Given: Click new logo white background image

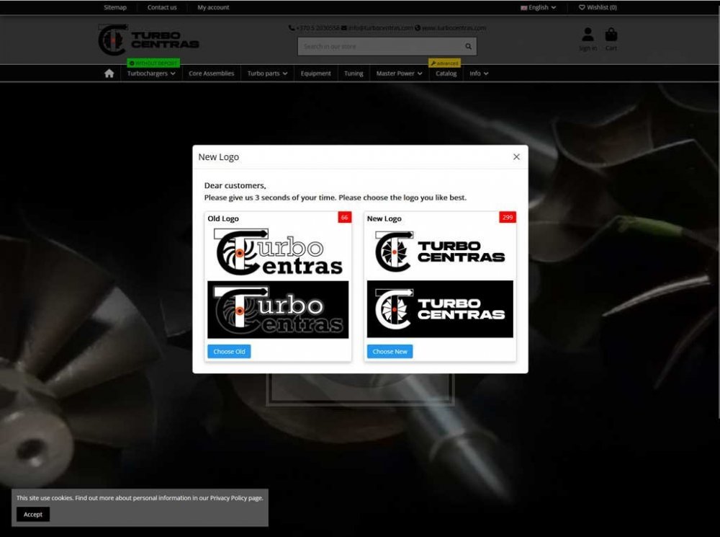Looking at the screenshot, I should (x=440, y=252).
